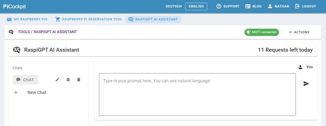The width and height of the screenshot is (326, 126).
Task: Click the Nathan user profile icon
Action: (270, 6)
